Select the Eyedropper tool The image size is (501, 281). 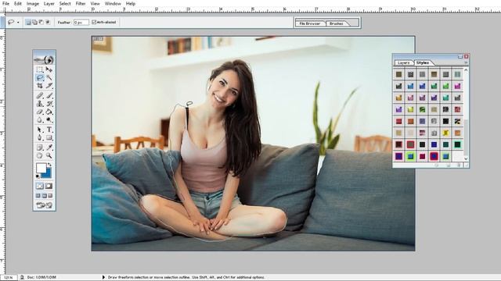[x=49, y=148]
